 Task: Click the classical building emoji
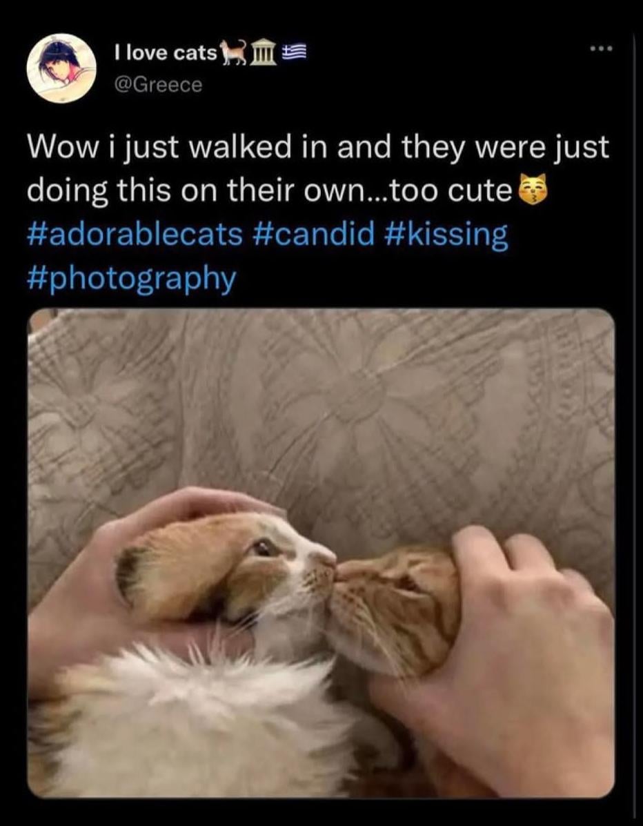point(262,53)
